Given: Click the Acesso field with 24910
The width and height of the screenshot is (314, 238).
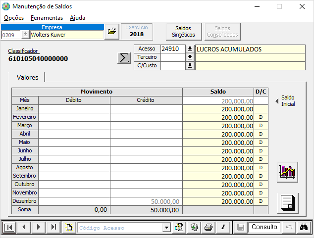Looking at the screenshot, I should coord(173,49).
